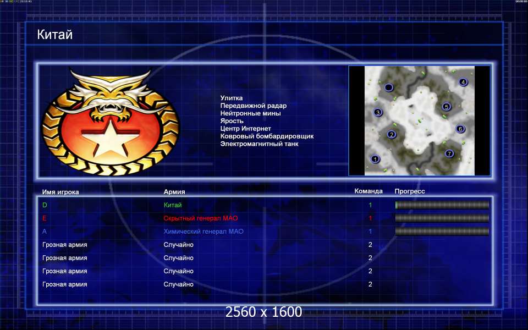
Task: Click team number in player A row
Action: click(370, 232)
